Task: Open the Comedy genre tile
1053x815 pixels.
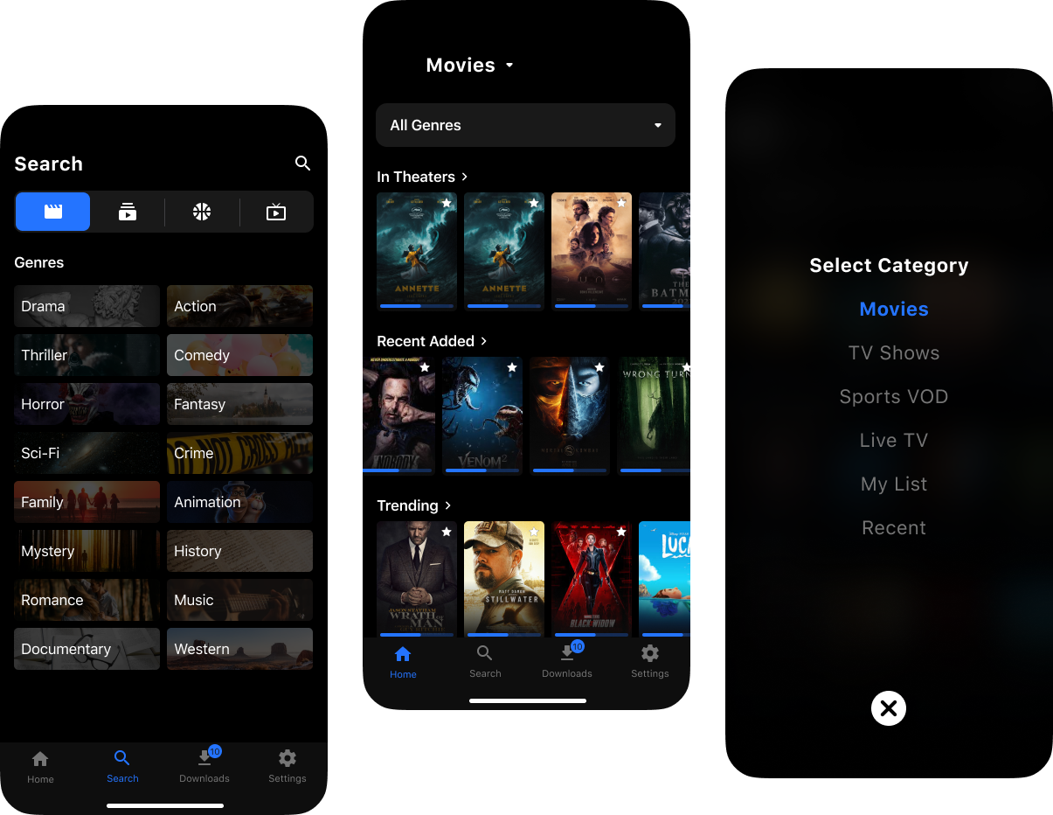Action: pos(239,355)
